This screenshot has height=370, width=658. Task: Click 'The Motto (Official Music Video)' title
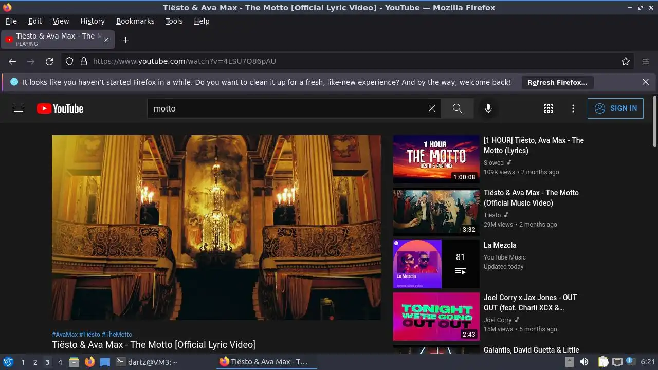tap(531, 198)
